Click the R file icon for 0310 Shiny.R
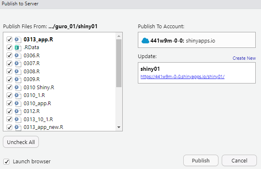This screenshot has width=261, height=169. pyautogui.click(x=18, y=88)
